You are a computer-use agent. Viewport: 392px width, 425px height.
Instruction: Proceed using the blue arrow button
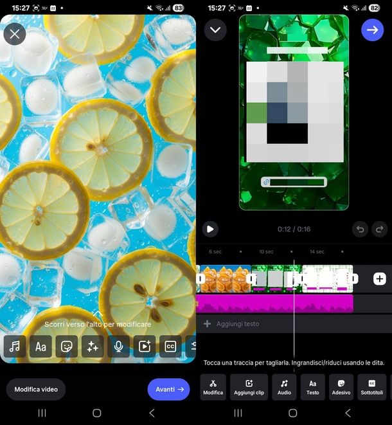pos(372,30)
